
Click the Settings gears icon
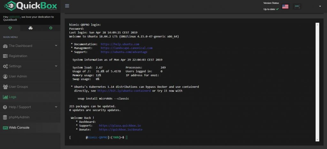click(5, 66)
